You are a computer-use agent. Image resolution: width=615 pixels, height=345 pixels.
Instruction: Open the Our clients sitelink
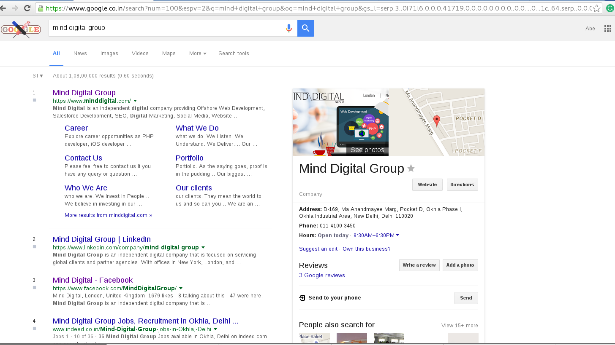pyautogui.click(x=194, y=188)
